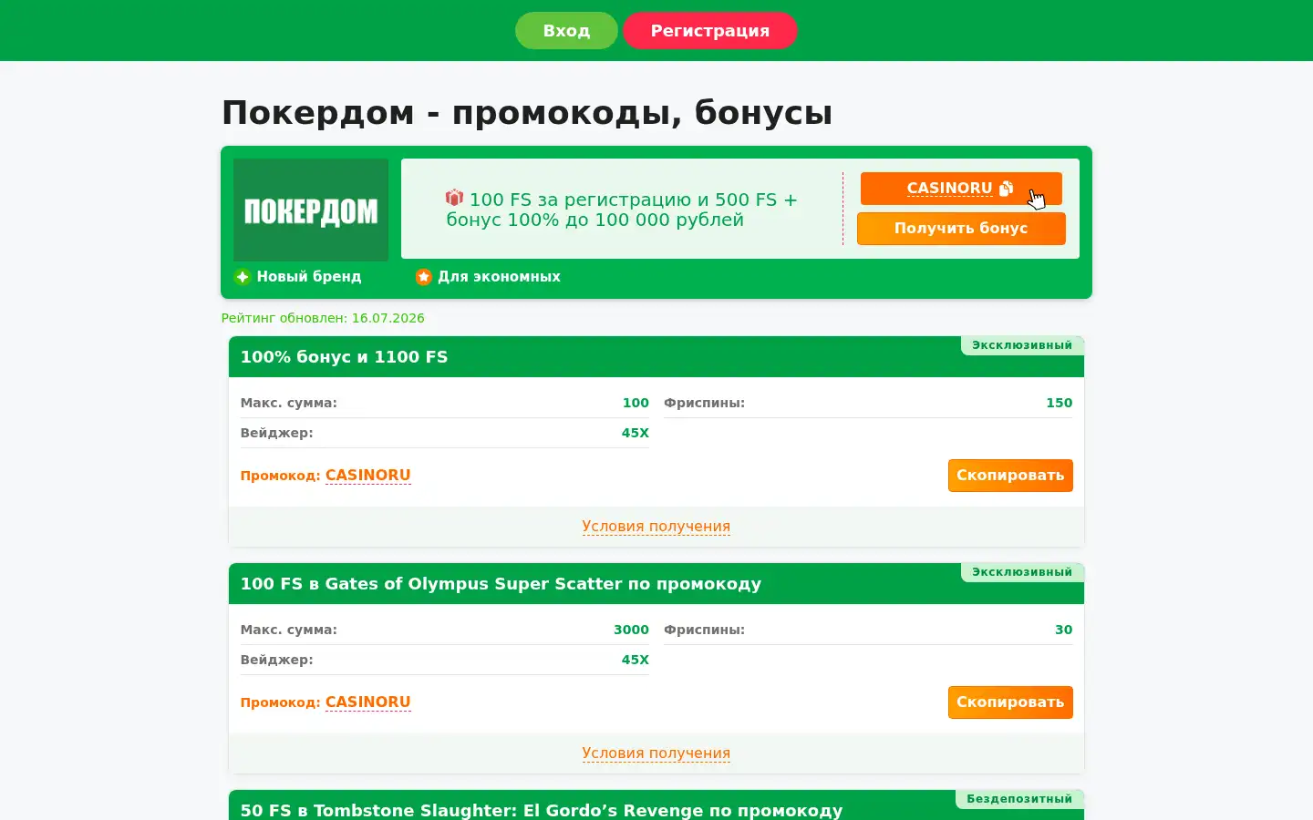Click the copy icon next to CASINORU

click(x=1006, y=188)
